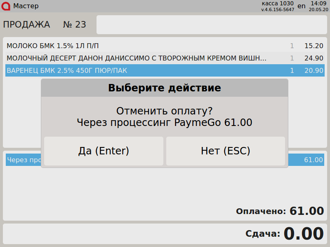Confirm cancellation with Да (Enter)

pyautogui.click(x=104, y=151)
